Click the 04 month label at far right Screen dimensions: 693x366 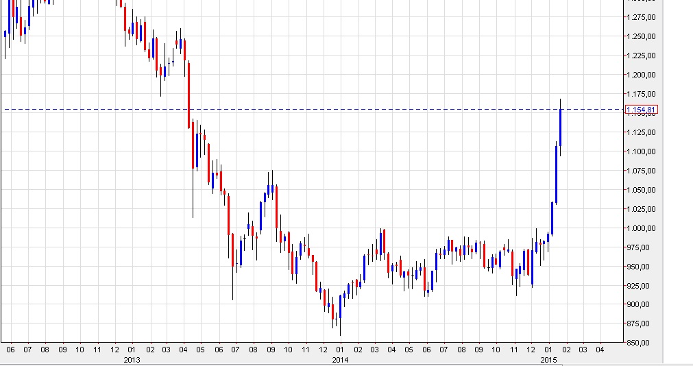600,349
